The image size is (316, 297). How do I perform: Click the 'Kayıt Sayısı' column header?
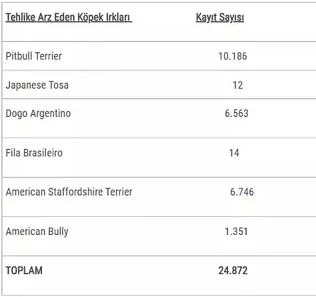click(x=220, y=17)
